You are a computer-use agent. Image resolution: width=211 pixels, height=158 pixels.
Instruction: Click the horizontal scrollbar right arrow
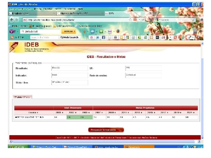pyautogui.click(x=199, y=141)
